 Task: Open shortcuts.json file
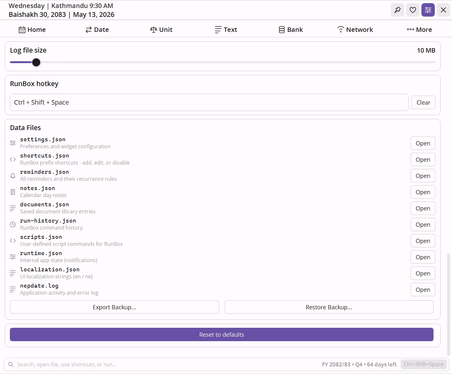click(x=423, y=159)
